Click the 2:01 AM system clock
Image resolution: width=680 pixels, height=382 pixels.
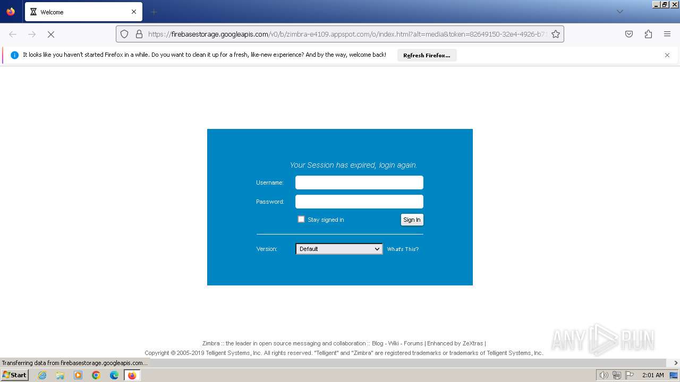(x=653, y=375)
